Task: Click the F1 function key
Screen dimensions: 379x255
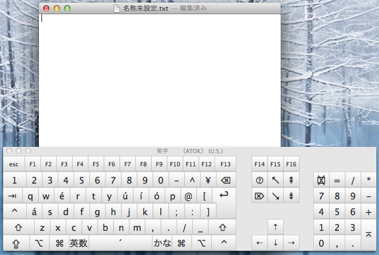Action: [33, 164]
